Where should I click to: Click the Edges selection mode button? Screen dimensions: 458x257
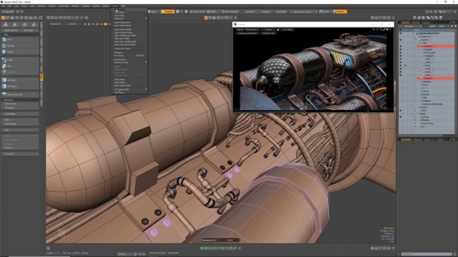coord(154,12)
